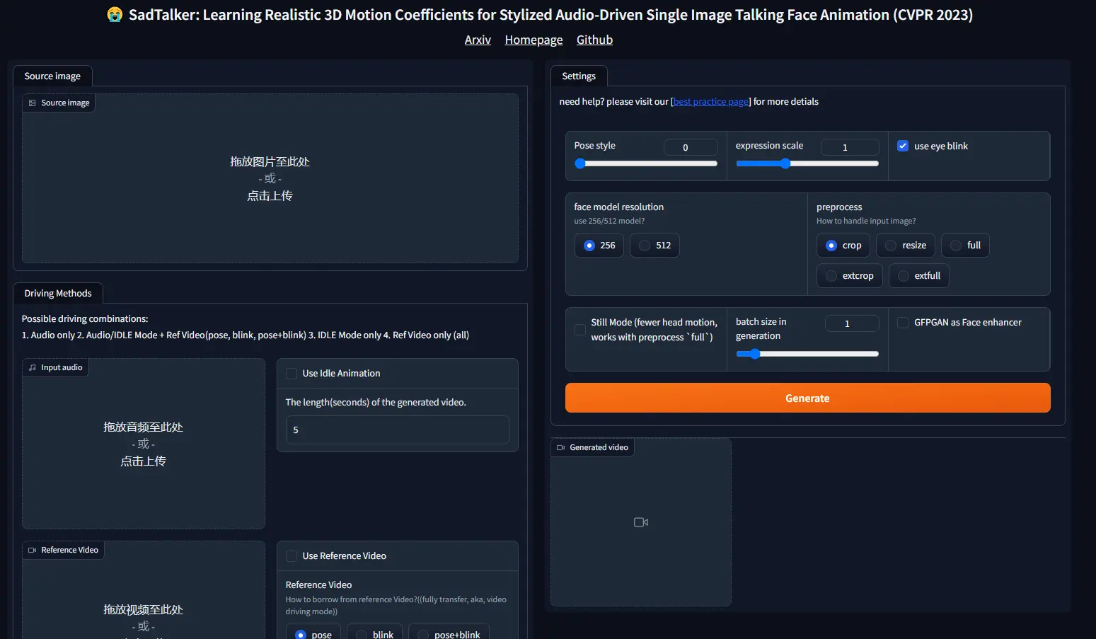Click the Pose style number field
The image size is (1096, 639).
click(691, 147)
